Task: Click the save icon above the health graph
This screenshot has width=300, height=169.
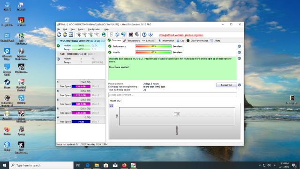Action: [112, 106]
